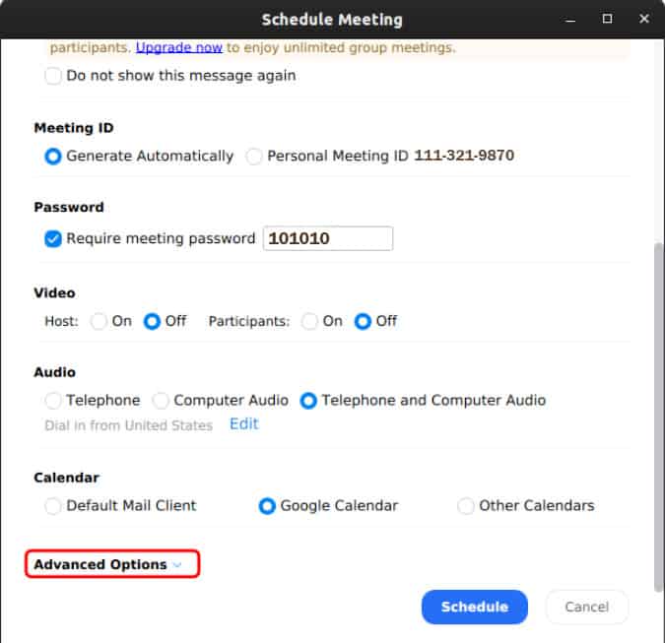
Task: Click the Personal Meeting ID number 111-321-9870
Action: (464, 156)
